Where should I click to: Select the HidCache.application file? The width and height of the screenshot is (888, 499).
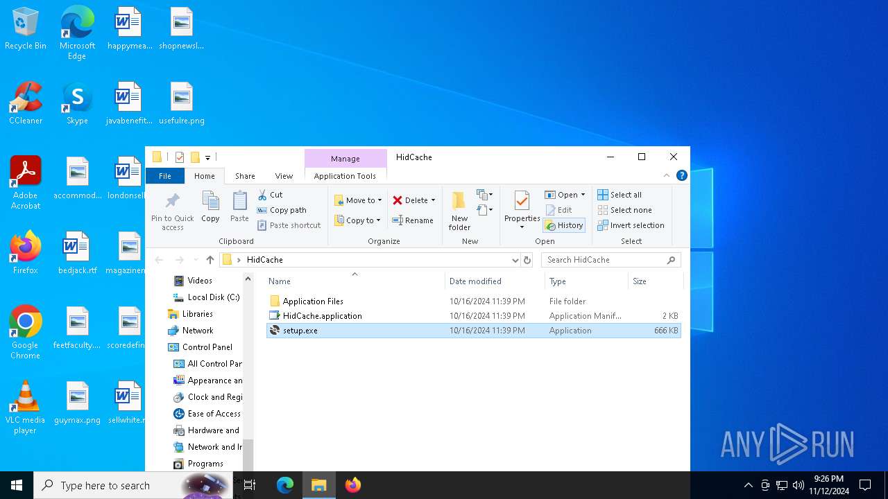click(473, 316)
